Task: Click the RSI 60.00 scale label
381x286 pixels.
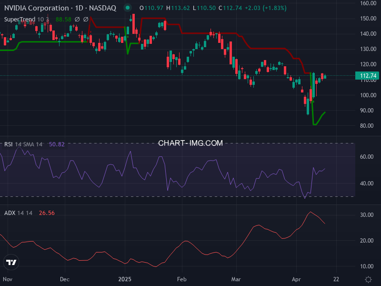Action: 367,157
